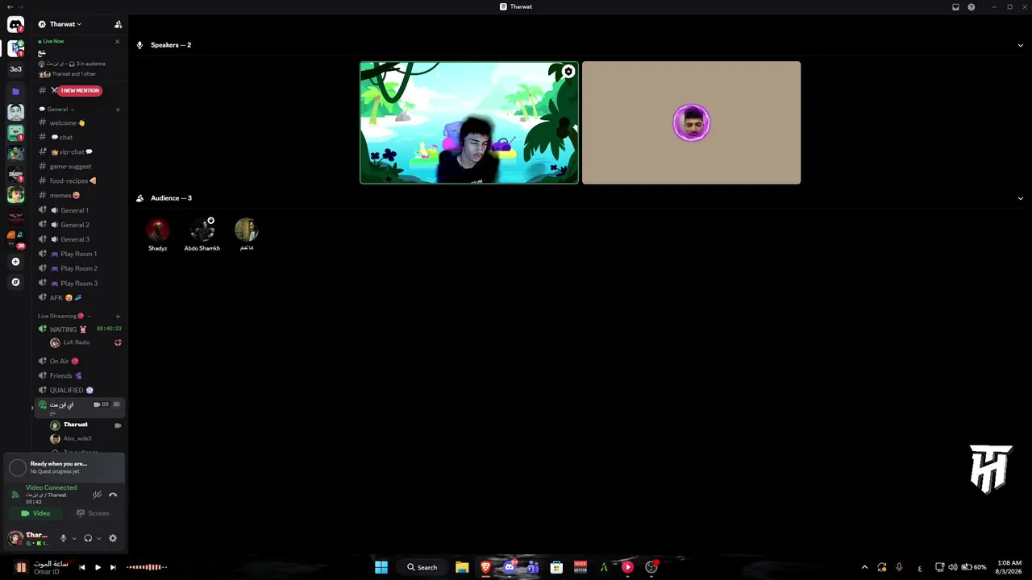
Task: Toggle headphones deafen in user panel
Action: click(x=88, y=538)
